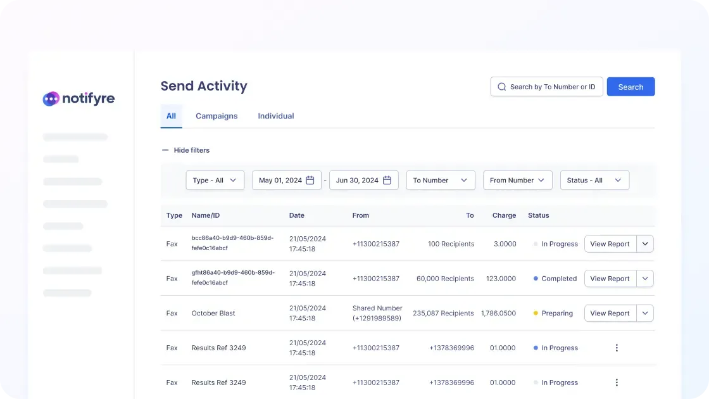Expand arrow next to October Blast View Report

pyautogui.click(x=645, y=313)
